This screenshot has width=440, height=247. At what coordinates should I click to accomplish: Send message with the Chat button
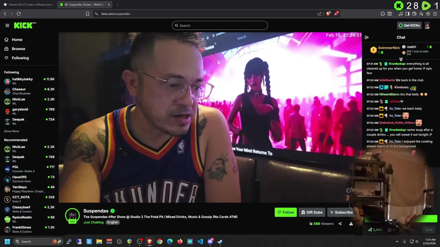pyautogui.click(x=429, y=230)
